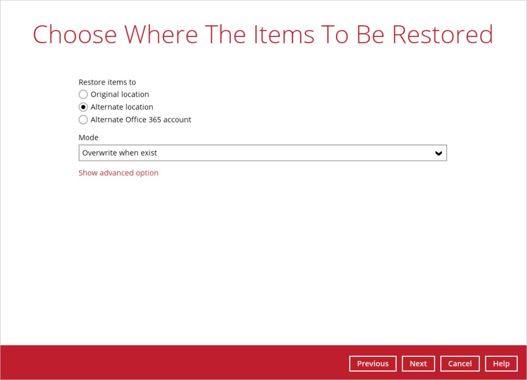The image size is (527, 380).
Task: Click the empty circle beside Original location
Action: [x=83, y=94]
